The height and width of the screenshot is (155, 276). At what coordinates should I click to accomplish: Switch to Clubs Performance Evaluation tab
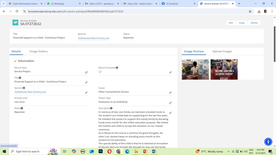[x=25, y=3]
